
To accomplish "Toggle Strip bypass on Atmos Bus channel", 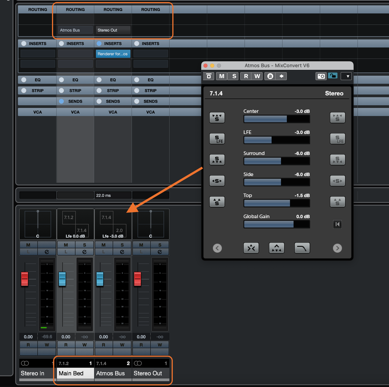I will (x=99, y=90).
